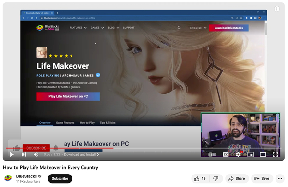Open more actions menu
The width and height of the screenshot is (288, 187).
click(x=280, y=178)
